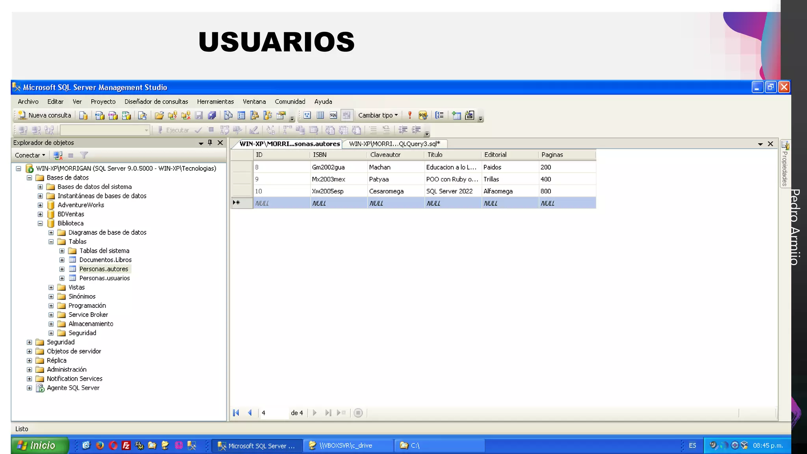Screen dimensions: 807x454
Task: Click the open file folder icon
Action: coord(159,115)
